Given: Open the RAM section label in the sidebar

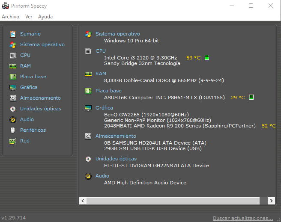Looking at the screenshot, I should (x=25, y=66).
